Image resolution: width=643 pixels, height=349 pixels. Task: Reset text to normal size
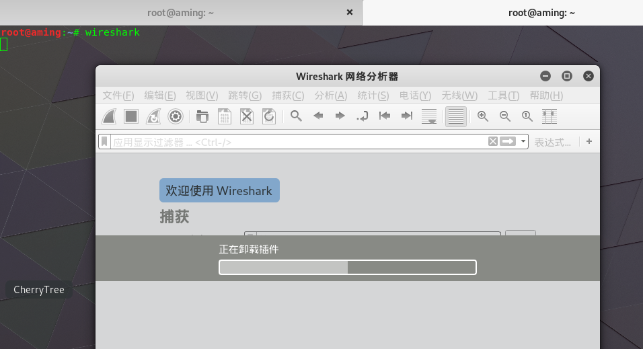pyautogui.click(x=527, y=116)
